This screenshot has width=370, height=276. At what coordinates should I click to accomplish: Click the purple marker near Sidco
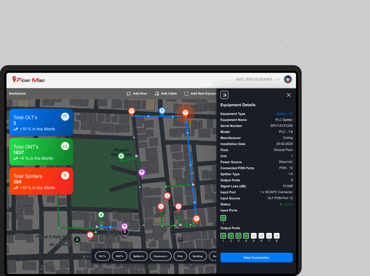pos(125,227)
